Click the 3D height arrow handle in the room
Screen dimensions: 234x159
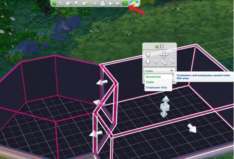(164, 107)
